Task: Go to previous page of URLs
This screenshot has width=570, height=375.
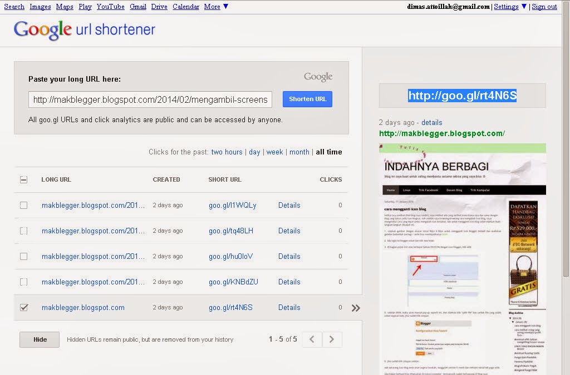Action: pos(312,339)
